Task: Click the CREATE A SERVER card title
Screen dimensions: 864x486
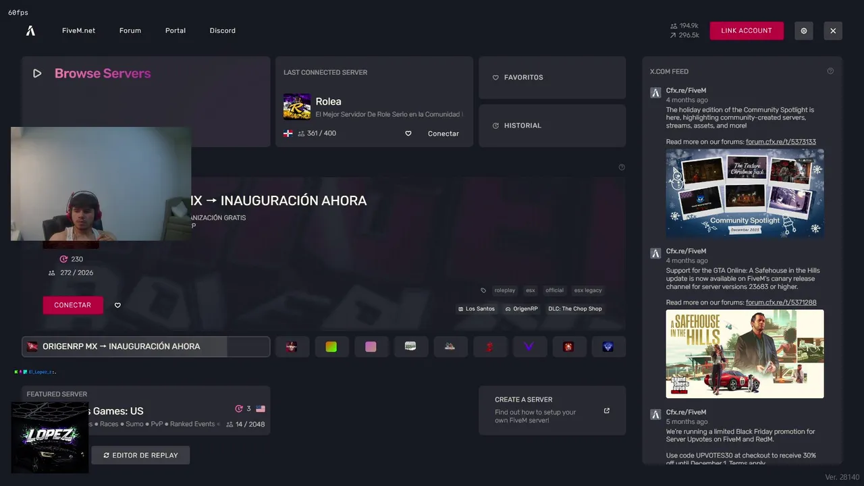Action: coord(524,400)
